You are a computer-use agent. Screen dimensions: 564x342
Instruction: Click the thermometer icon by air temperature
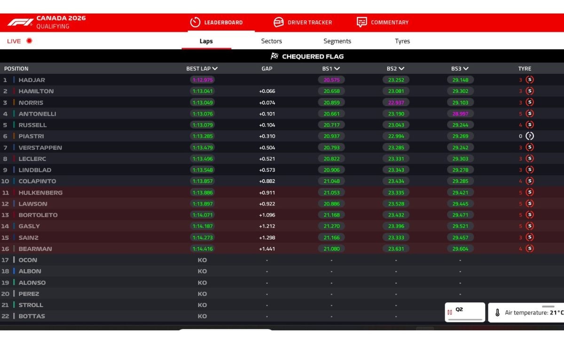[498, 312]
